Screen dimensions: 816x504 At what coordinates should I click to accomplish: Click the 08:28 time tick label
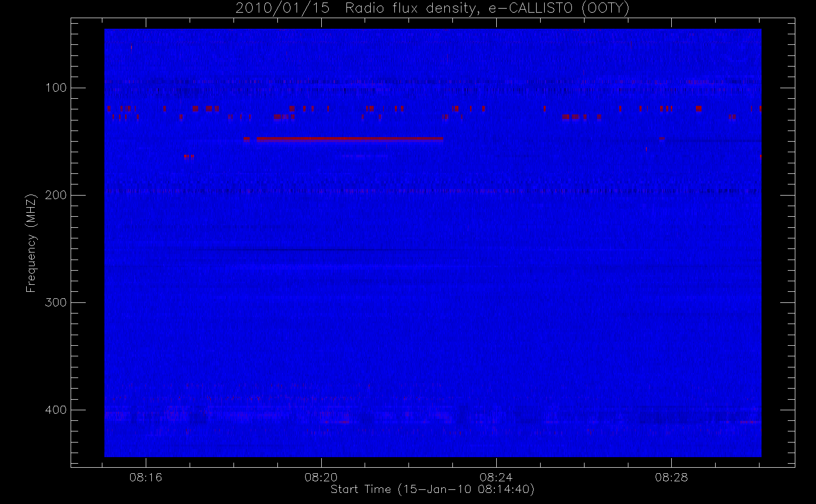click(x=671, y=477)
